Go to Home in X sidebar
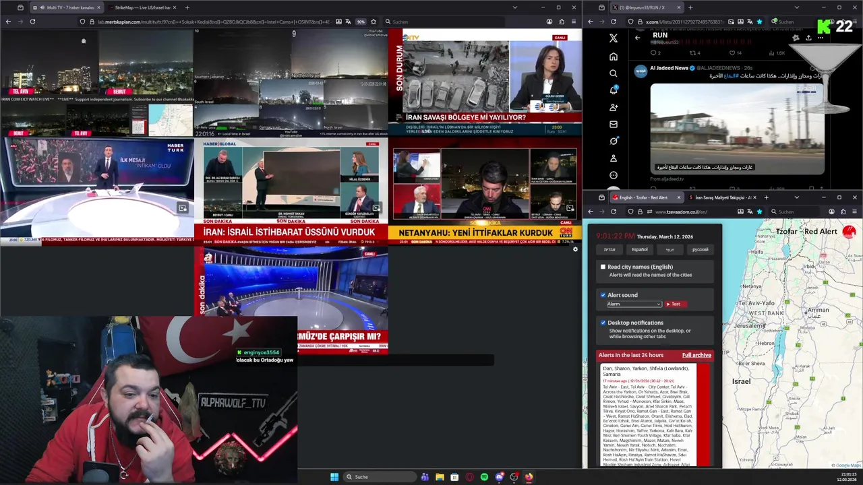This screenshot has width=863, height=485. [613, 57]
